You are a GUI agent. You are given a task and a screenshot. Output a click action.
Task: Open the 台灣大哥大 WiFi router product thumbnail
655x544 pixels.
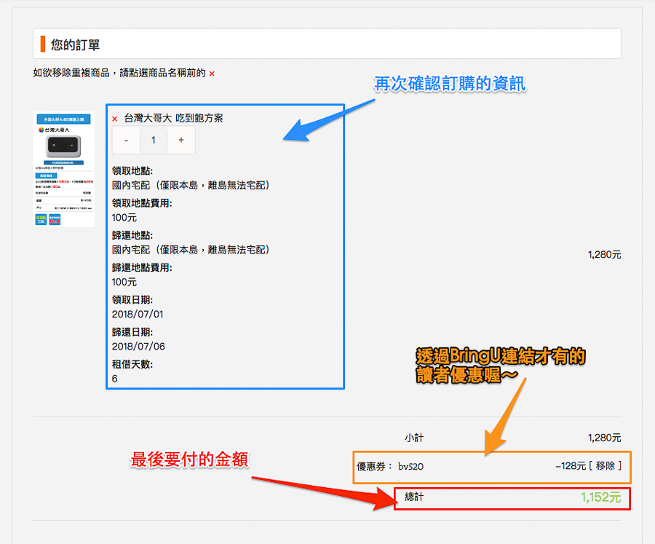(64, 169)
